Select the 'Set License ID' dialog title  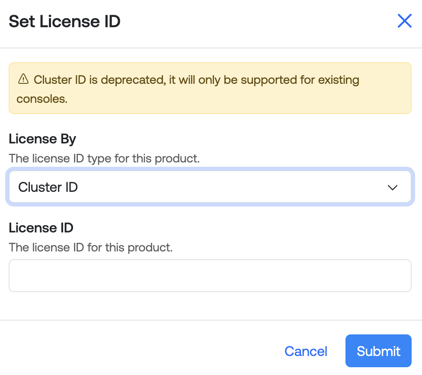click(x=64, y=21)
